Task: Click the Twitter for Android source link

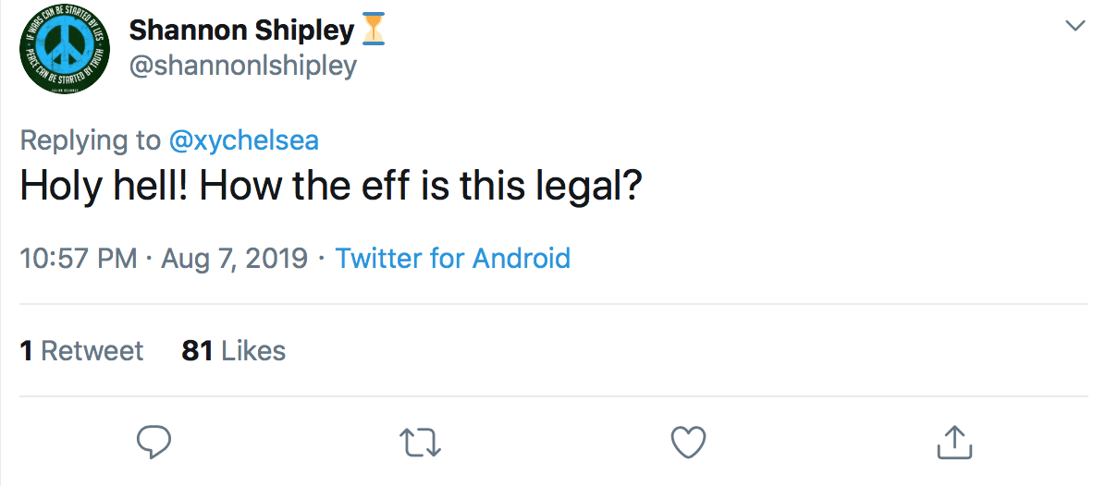Action: click(452, 259)
